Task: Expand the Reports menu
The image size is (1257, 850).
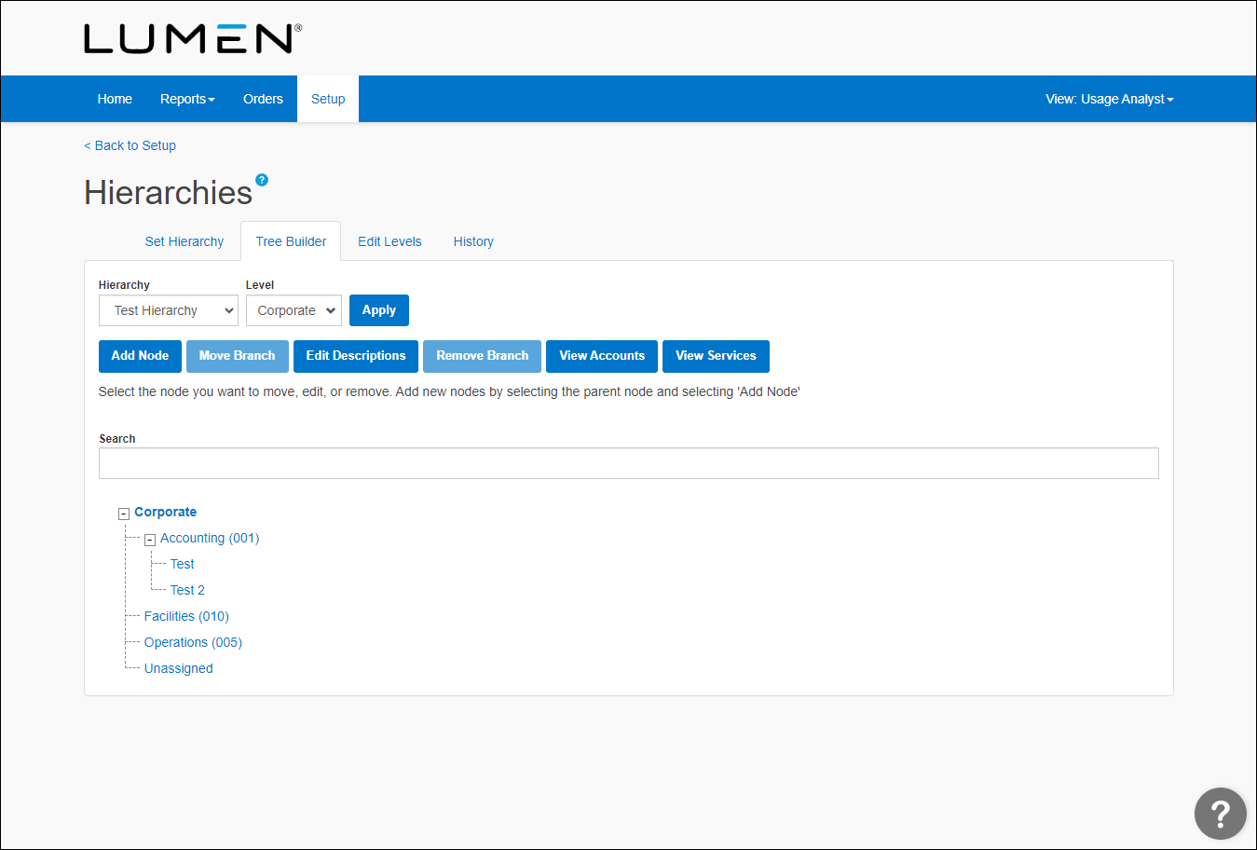Action: 187,99
